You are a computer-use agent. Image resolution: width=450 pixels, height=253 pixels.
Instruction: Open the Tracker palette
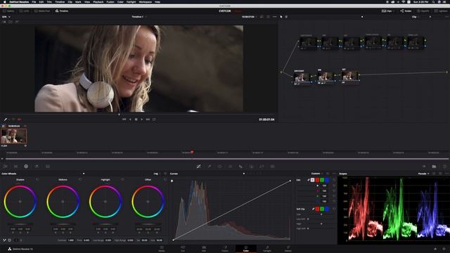(x=230, y=167)
